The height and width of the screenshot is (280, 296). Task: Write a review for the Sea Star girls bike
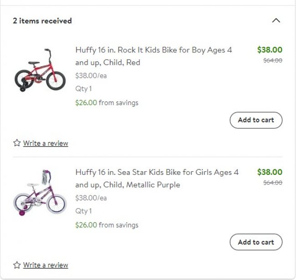click(x=46, y=265)
